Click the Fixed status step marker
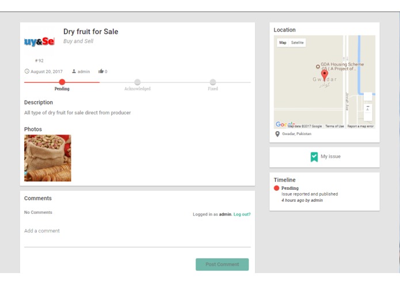Screen dimensions: 400x284 [x=213, y=82]
